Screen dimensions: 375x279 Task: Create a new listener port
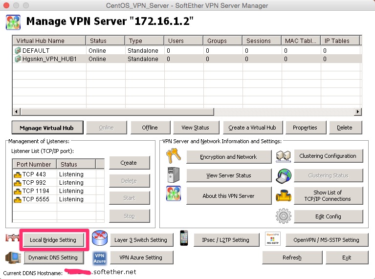130,163
